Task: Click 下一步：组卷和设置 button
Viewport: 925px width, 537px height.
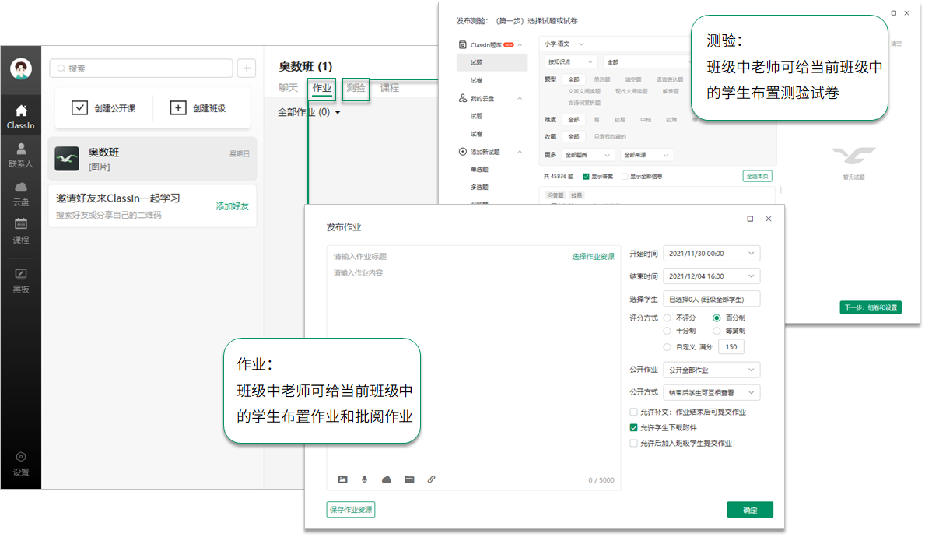Action: click(x=871, y=307)
